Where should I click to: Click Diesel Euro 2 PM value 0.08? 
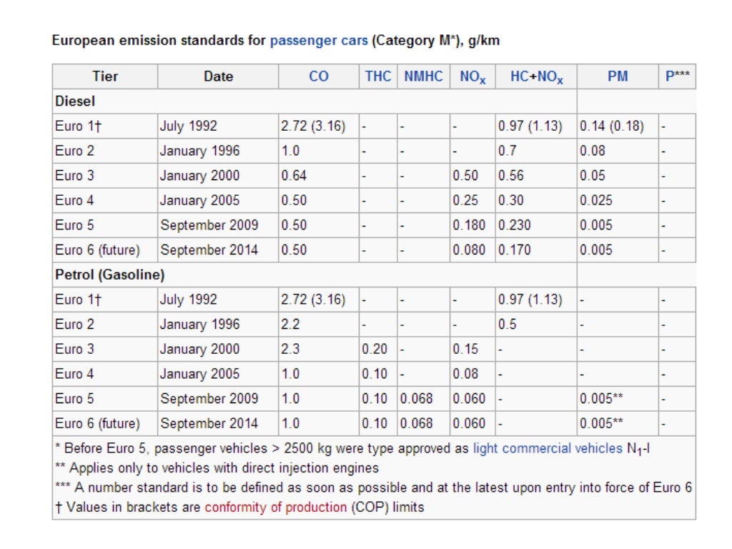[x=592, y=151]
